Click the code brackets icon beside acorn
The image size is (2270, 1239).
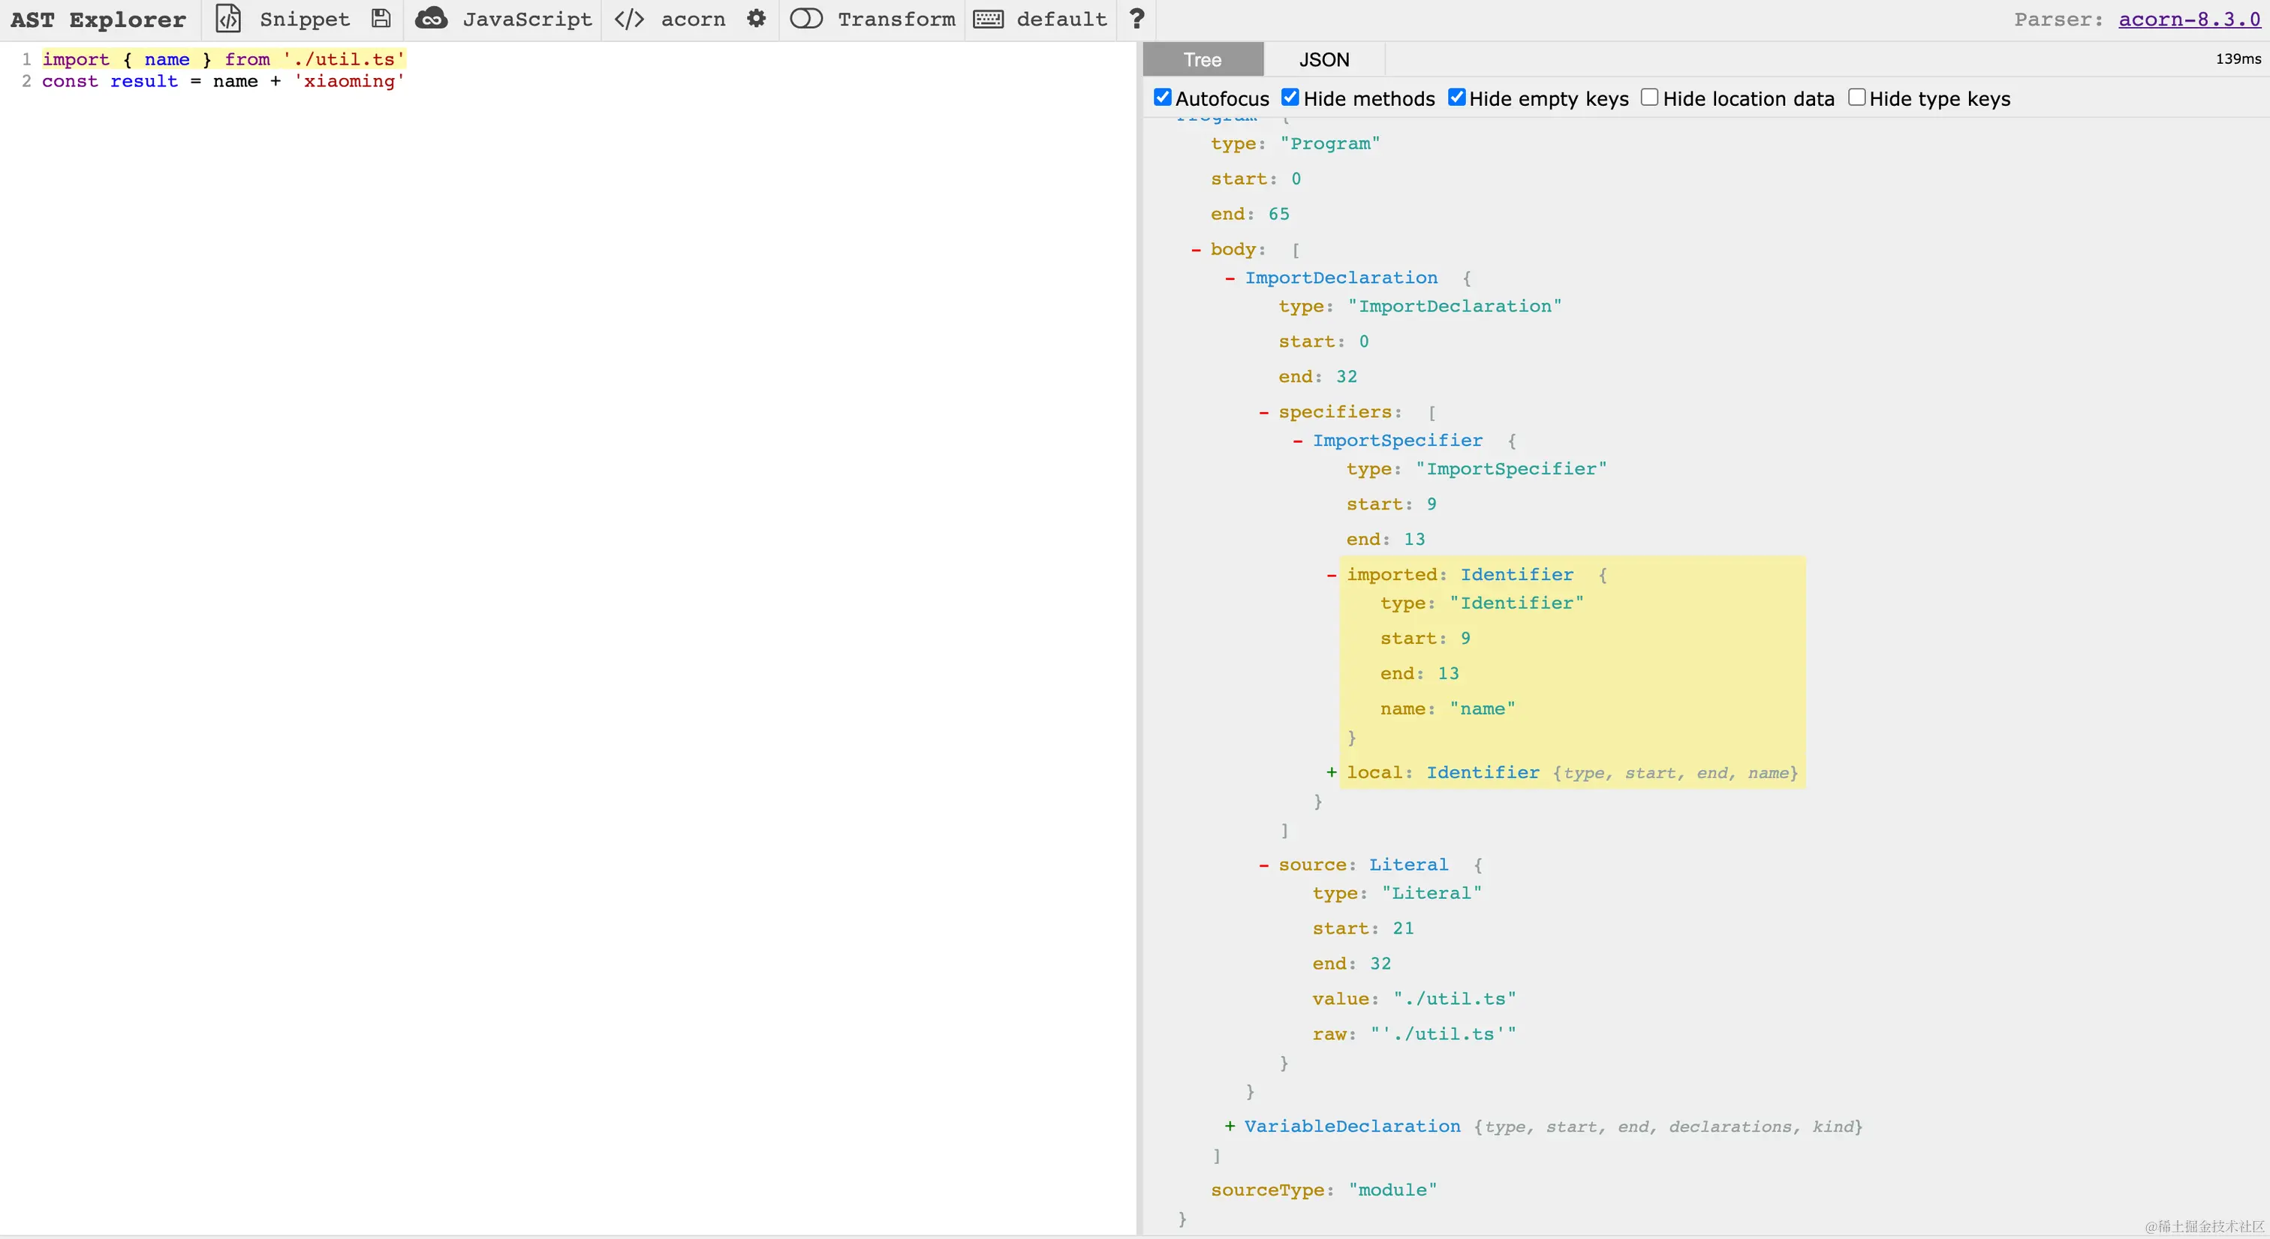click(x=629, y=19)
